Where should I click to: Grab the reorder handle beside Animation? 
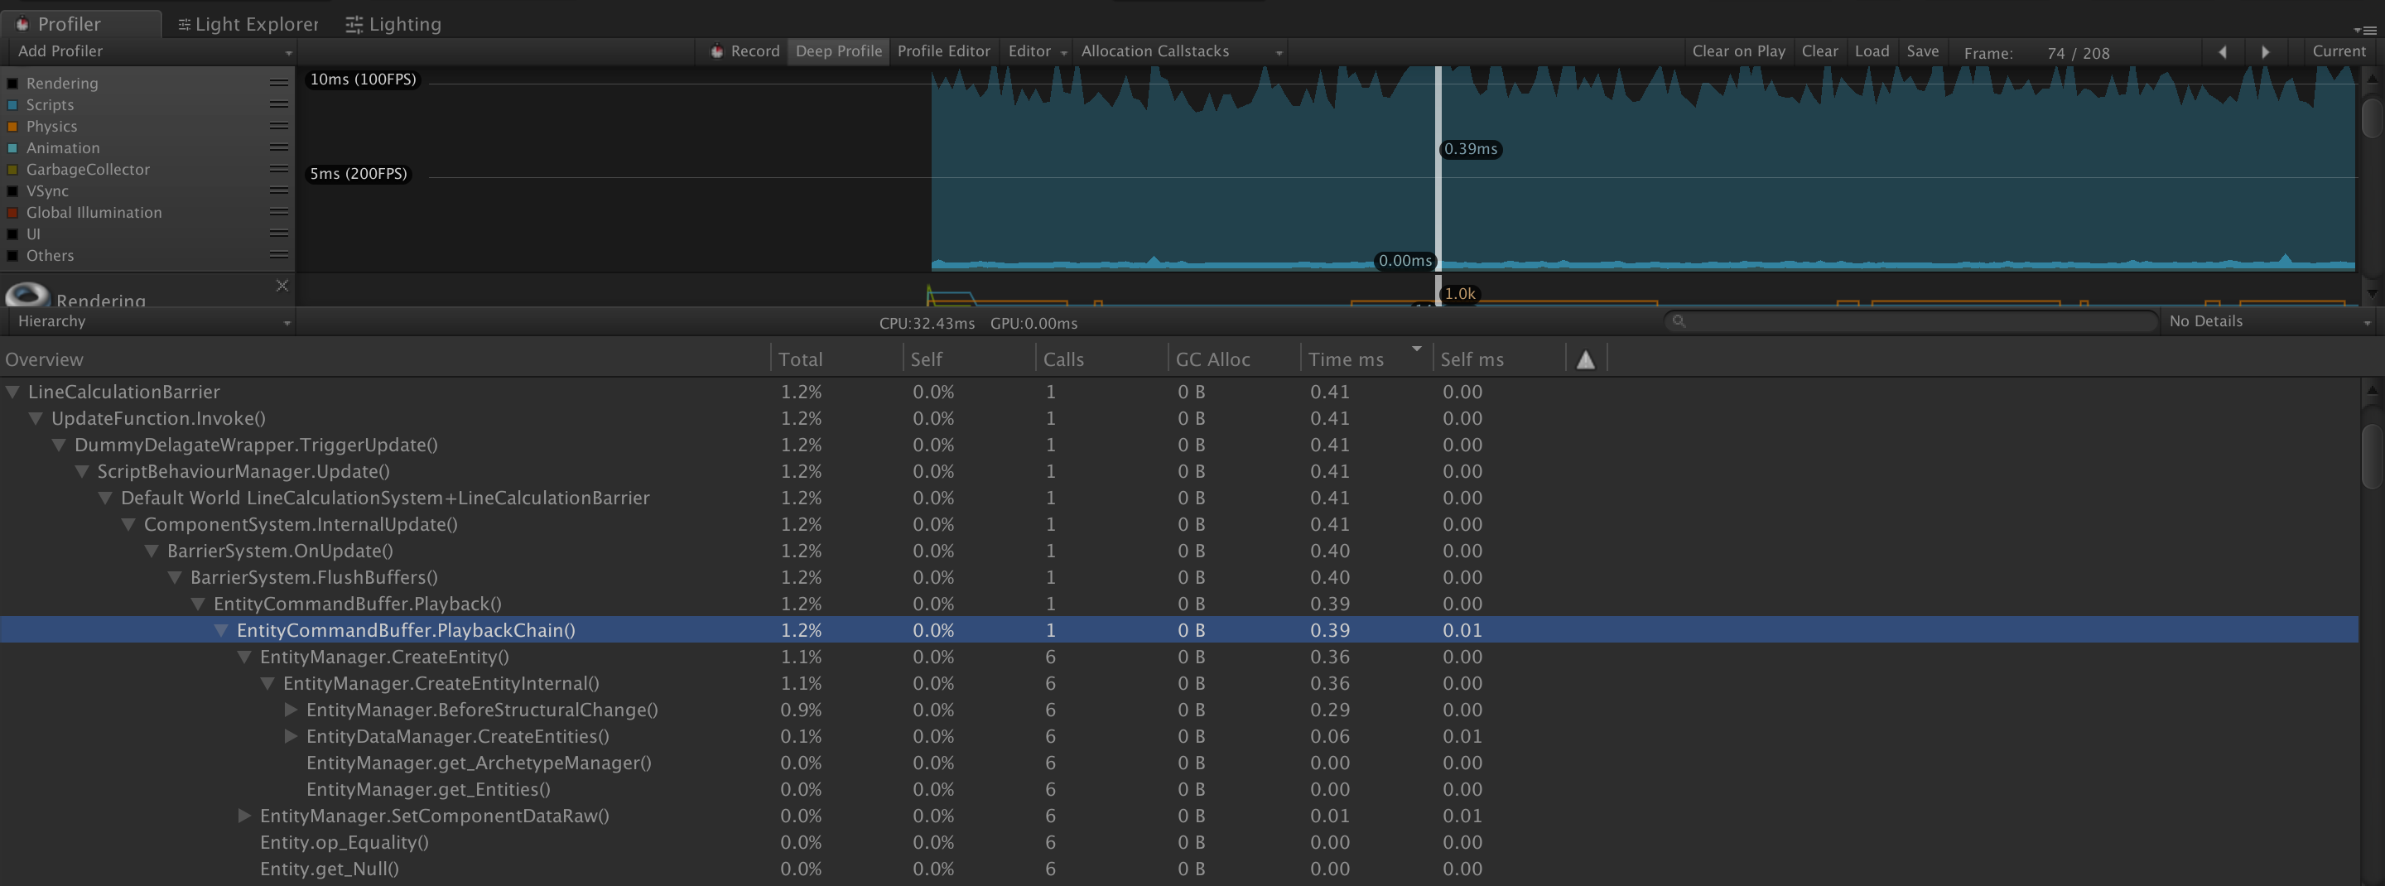(279, 148)
